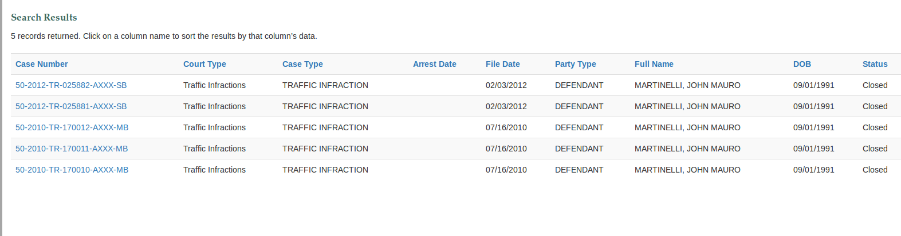Sort the table by Case Type
Screen dimensions: 901x236
tap(302, 64)
